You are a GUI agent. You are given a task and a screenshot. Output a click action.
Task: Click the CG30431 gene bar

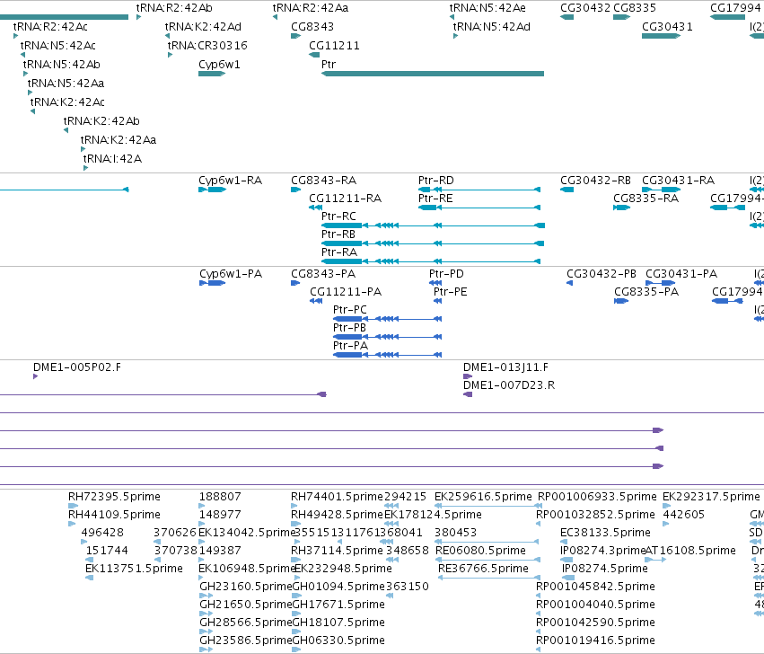[661, 36]
